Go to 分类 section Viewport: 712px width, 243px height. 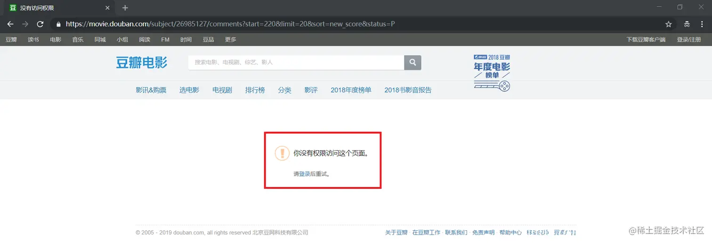[x=284, y=90]
